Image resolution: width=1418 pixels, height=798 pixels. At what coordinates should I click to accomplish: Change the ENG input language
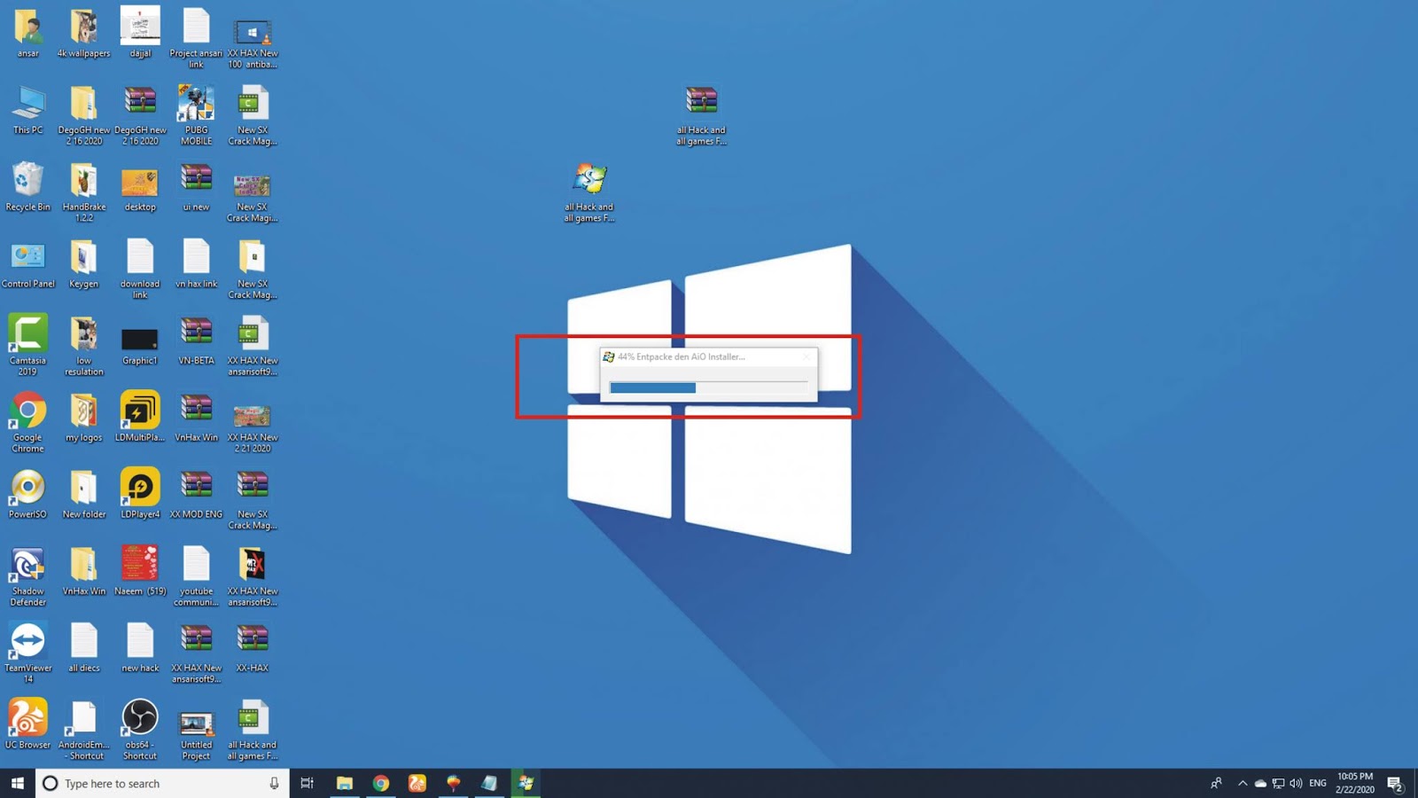1318,783
